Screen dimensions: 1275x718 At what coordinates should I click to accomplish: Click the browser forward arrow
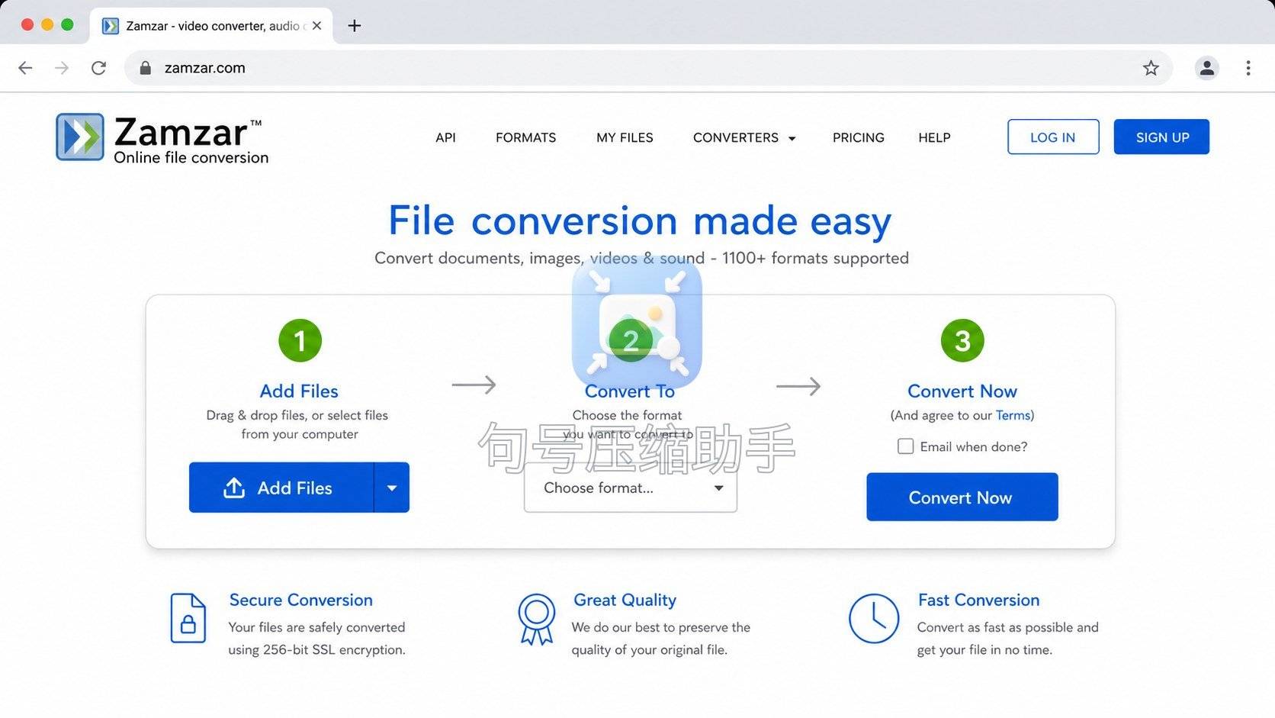tap(62, 68)
